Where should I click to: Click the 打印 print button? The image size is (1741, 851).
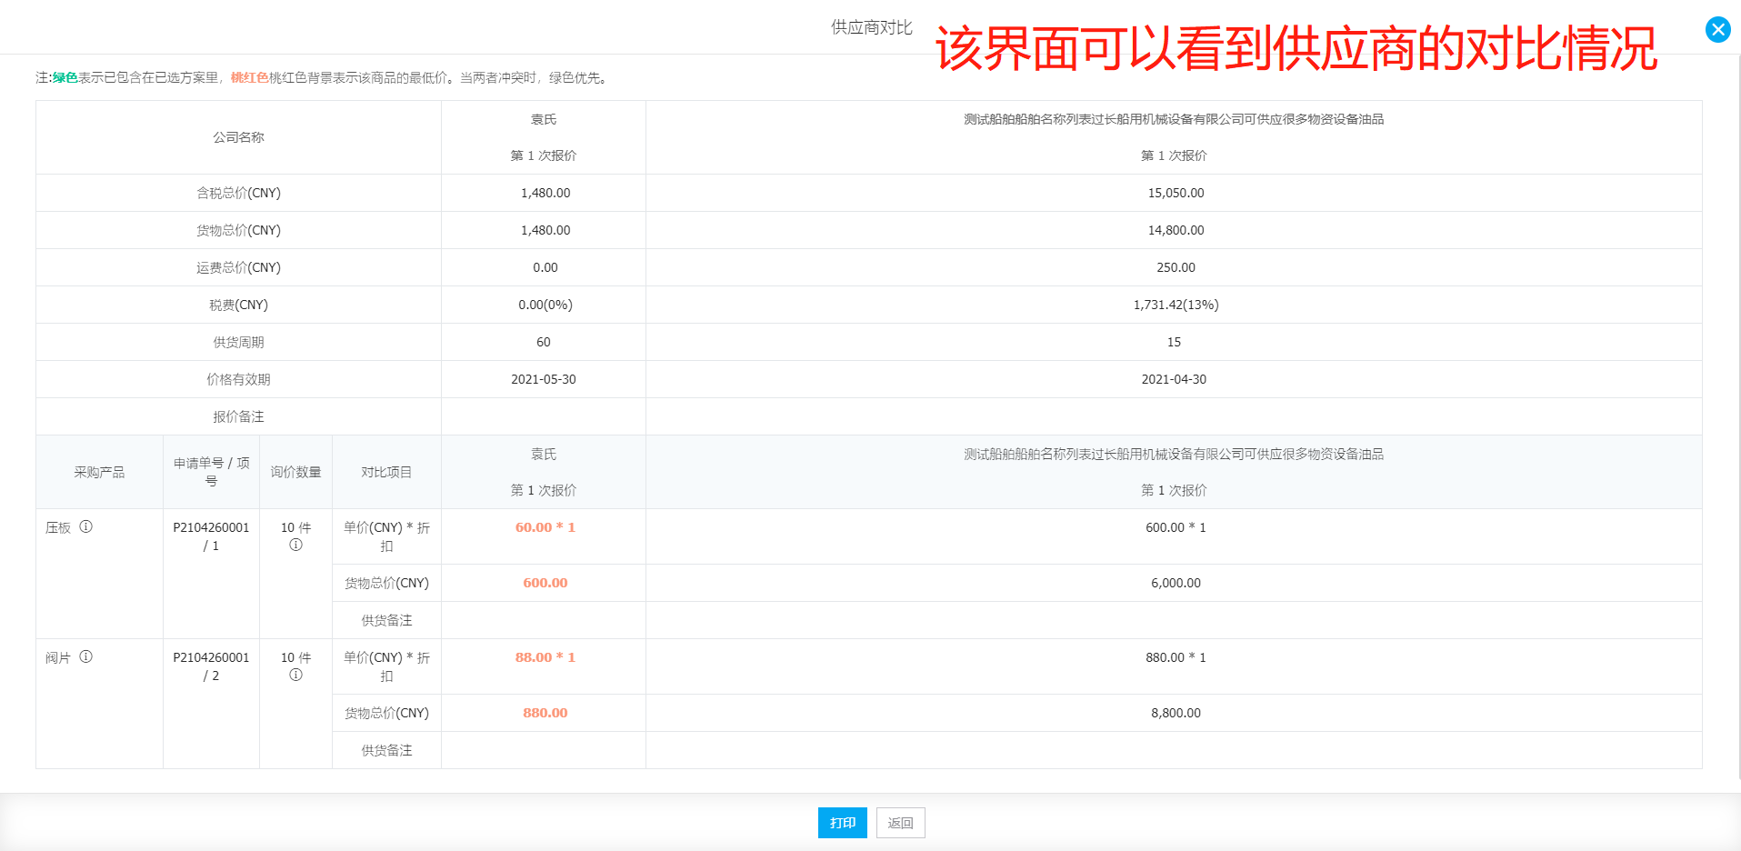[843, 823]
